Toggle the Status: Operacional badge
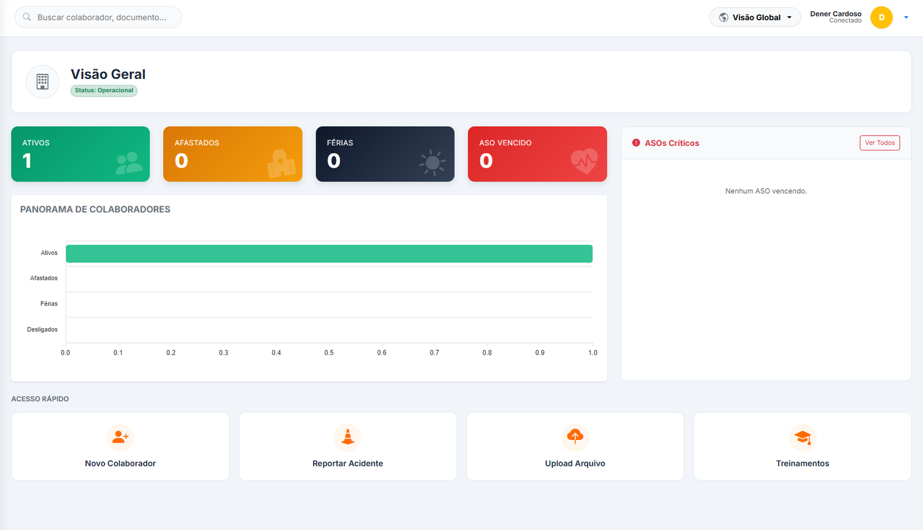 tap(104, 91)
